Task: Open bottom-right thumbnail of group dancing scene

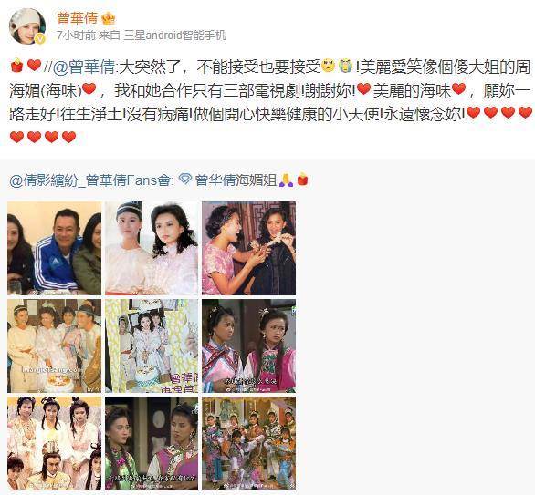Action: (x=248, y=443)
